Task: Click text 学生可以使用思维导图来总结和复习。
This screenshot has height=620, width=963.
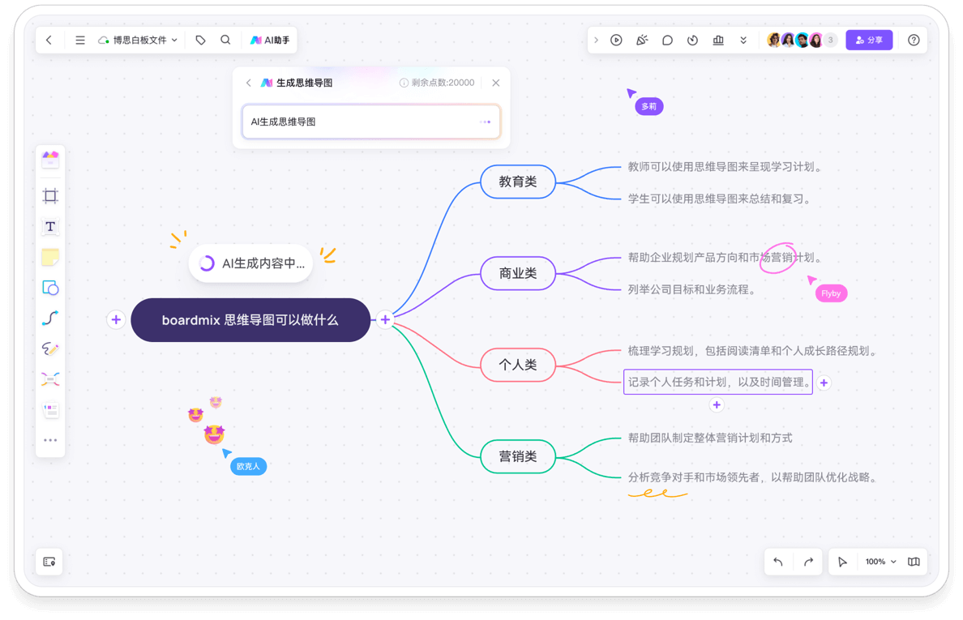Action: (720, 199)
